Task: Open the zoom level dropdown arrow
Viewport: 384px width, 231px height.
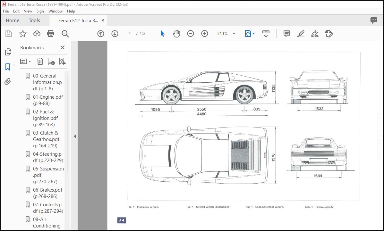Action: pos(234,34)
